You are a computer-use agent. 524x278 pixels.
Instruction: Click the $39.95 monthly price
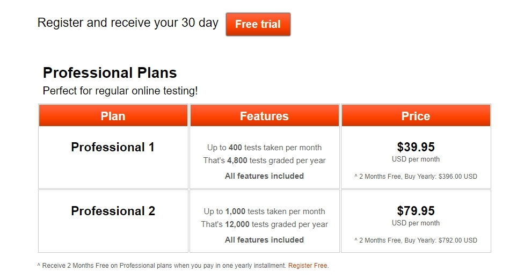coord(416,147)
